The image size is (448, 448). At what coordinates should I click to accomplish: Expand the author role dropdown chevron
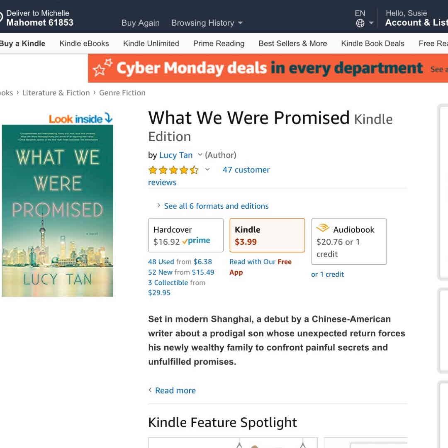click(200, 155)
